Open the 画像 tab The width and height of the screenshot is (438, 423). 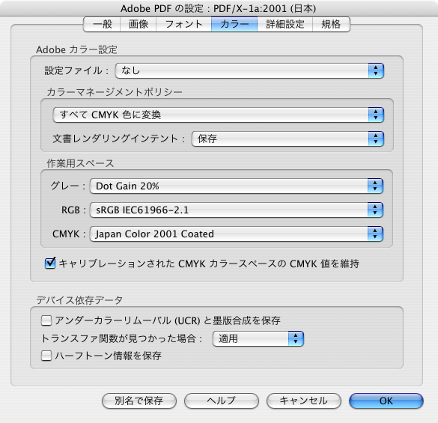click(x=139, y=24)
